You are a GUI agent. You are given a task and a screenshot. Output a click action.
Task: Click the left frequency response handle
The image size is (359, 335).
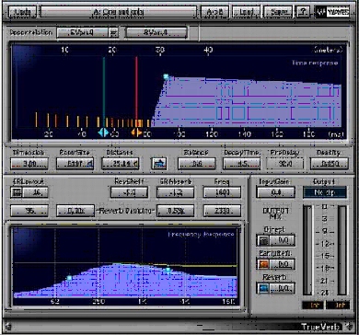pos(69,278)
